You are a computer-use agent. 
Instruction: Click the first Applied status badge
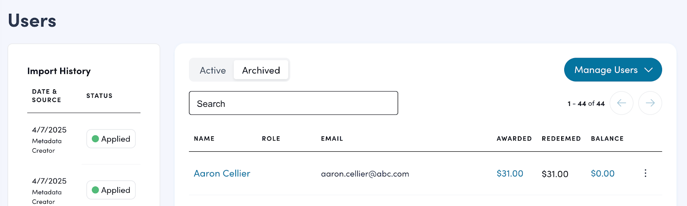coord(111,139)
